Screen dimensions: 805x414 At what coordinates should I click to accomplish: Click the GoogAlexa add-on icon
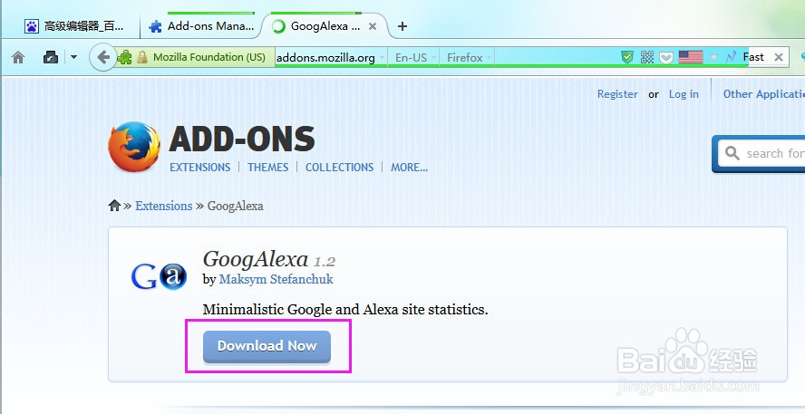(159, 276)
